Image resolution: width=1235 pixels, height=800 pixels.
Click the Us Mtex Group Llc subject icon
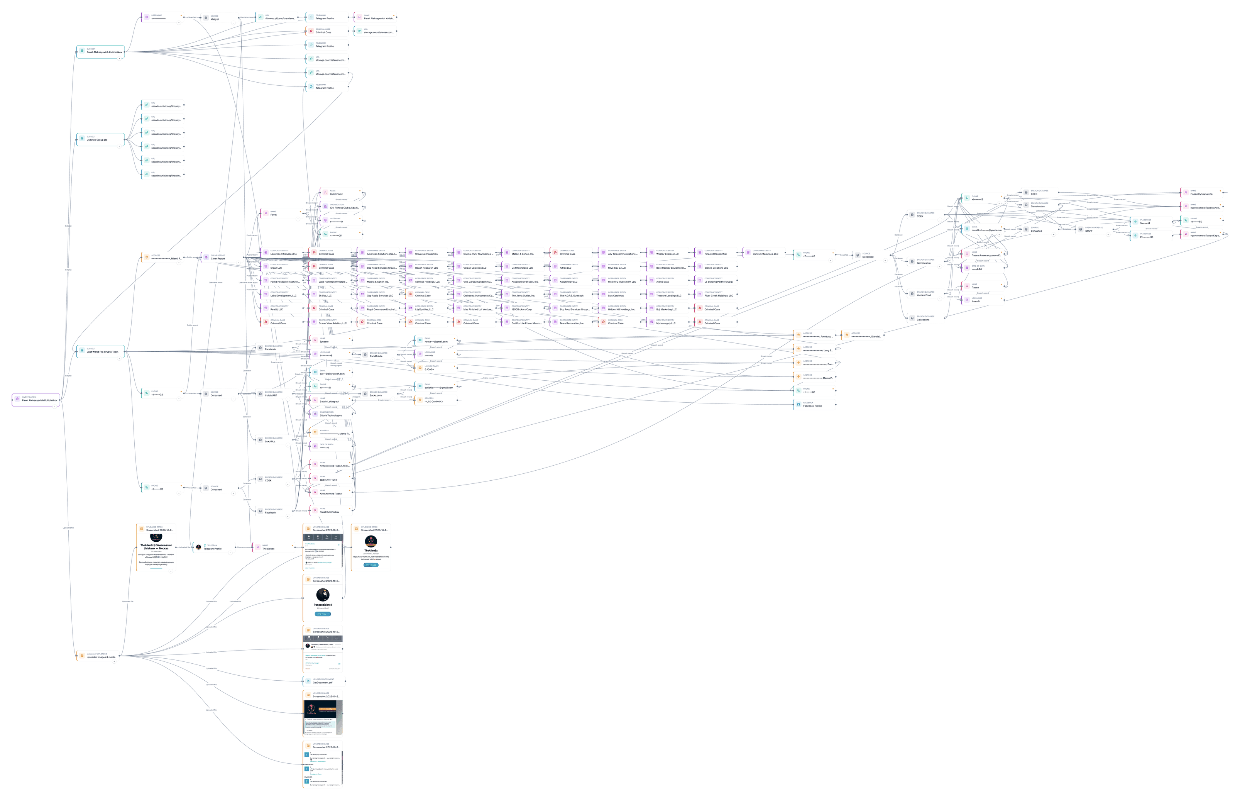(82, 139)
